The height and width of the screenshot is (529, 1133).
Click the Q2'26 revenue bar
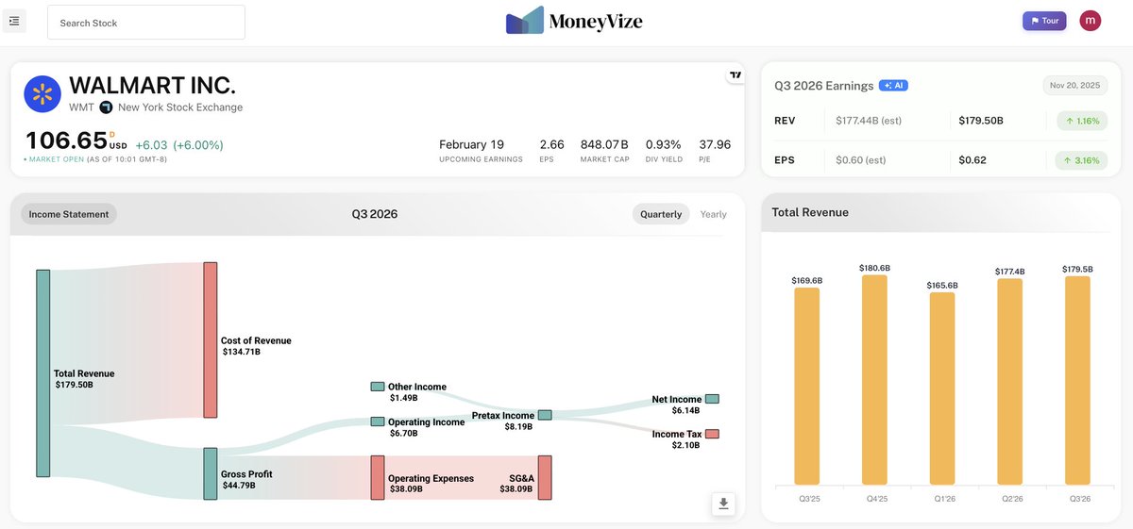tap(1010, 381)
